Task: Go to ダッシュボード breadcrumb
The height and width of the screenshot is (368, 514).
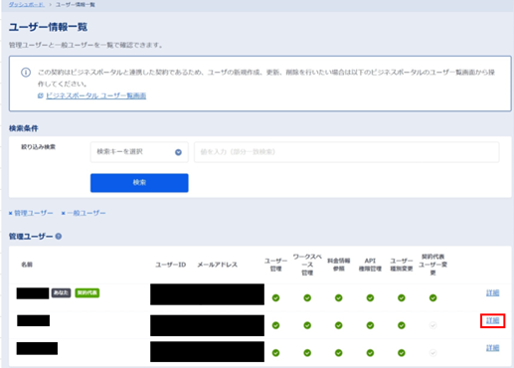Action: [x=26, y=5]
